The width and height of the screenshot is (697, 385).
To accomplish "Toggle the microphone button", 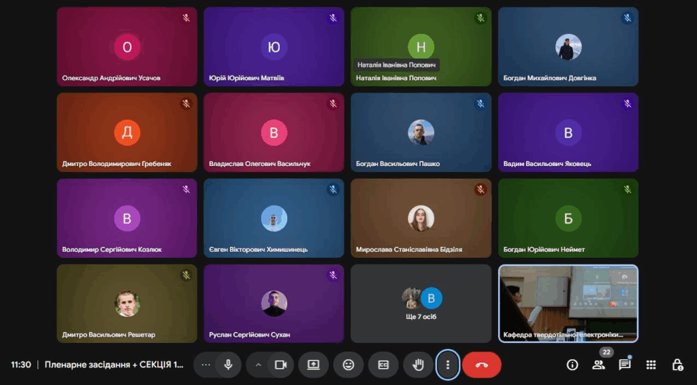I will 228,365.
